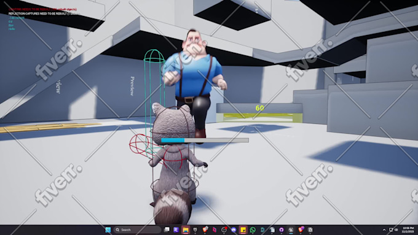Click the cyan 'Hello' debug text

(x=12, y=29)
